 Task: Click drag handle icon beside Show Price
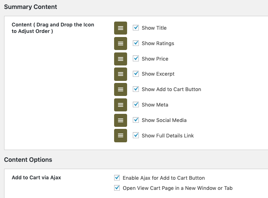tap(121, 59)
